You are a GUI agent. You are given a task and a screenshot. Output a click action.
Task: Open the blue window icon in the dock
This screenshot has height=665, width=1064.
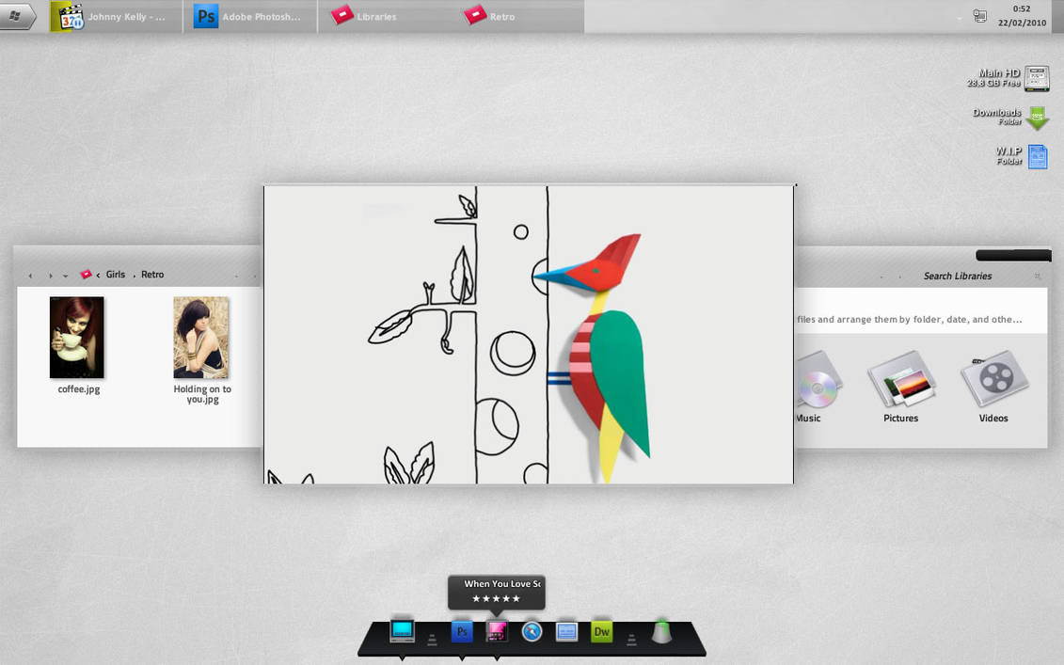[x=566, y=632]
